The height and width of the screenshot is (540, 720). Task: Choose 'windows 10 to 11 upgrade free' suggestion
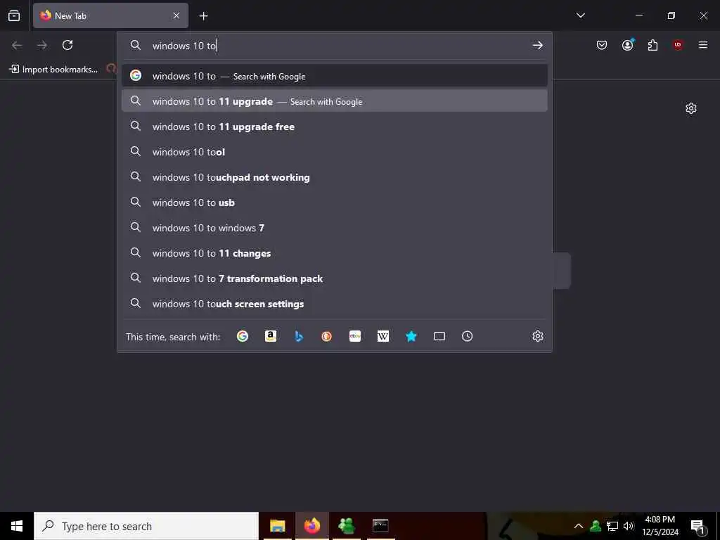pyautogui.click(x=334, y=127)
